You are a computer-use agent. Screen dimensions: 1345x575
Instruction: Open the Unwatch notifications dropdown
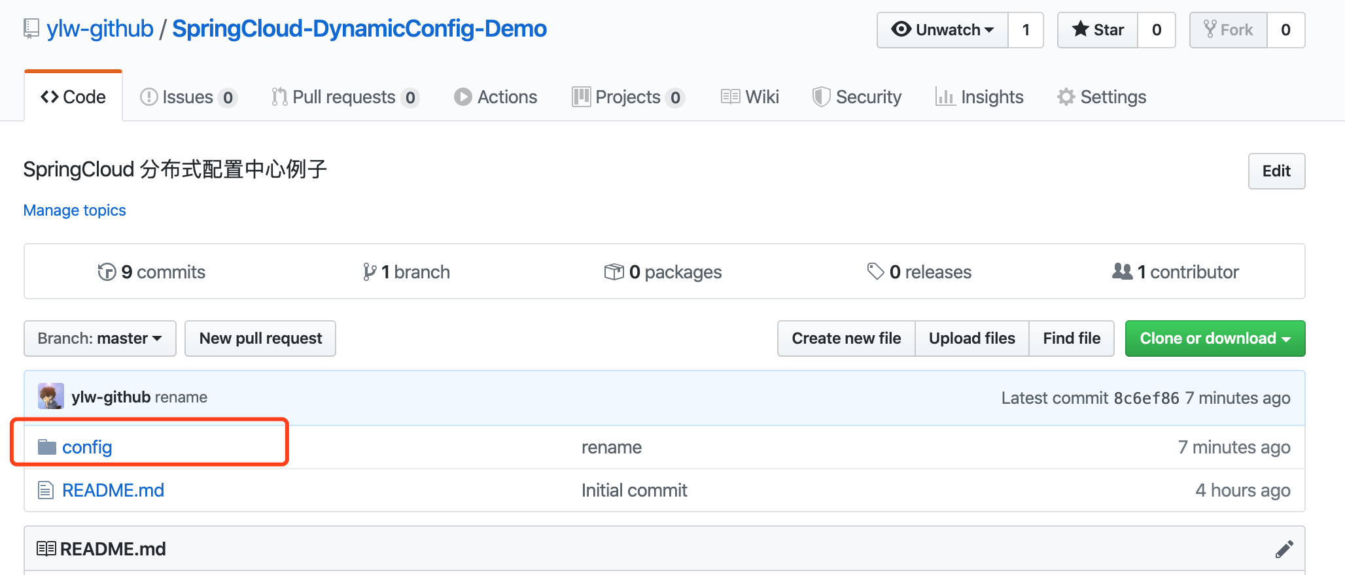point(943,30)
